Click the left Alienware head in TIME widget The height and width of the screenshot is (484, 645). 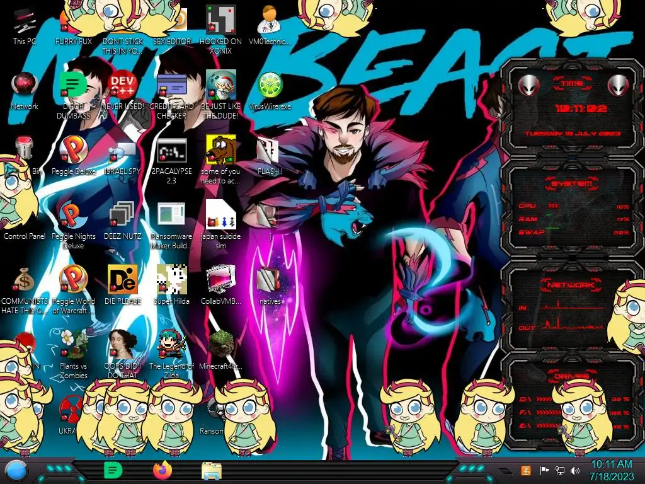[x=528, y=86]
